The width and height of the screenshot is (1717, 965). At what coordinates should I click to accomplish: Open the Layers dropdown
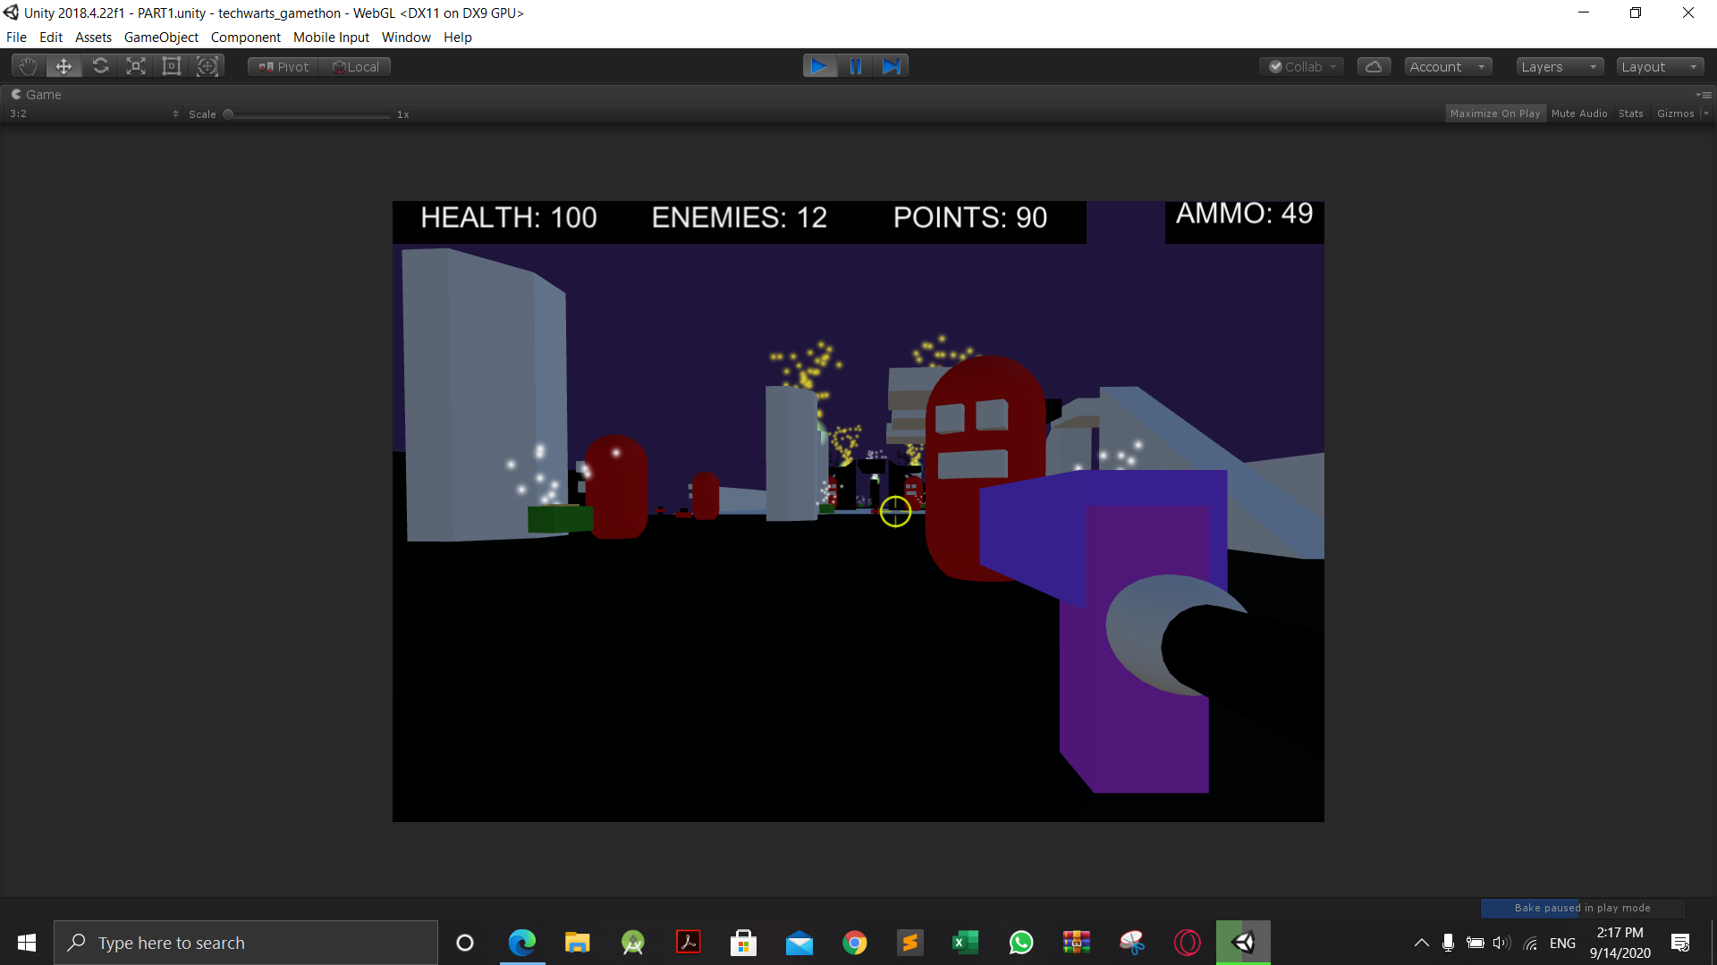[1559, 67]
